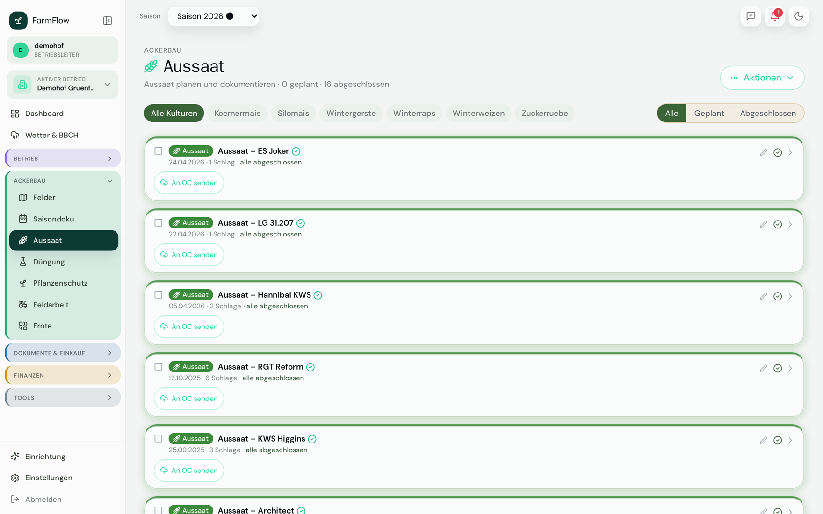The image size is (823, 514).
Task: Expand the Finanzen sidebar section
Action: pyautogui.click(x=63, y=375)
